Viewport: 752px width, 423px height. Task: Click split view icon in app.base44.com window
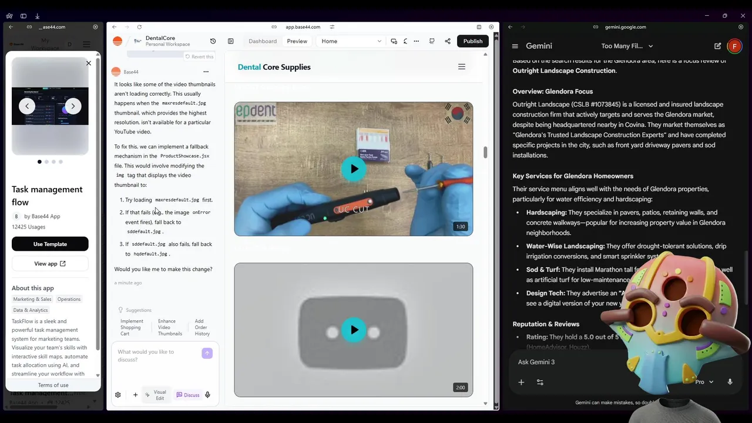point(479,27)
